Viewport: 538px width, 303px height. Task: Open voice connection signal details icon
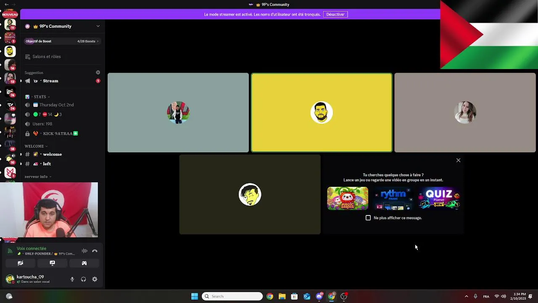click(10, 251)
